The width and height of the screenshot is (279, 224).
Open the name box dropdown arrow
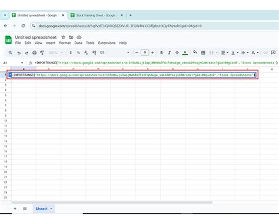[x=22, y=63]
